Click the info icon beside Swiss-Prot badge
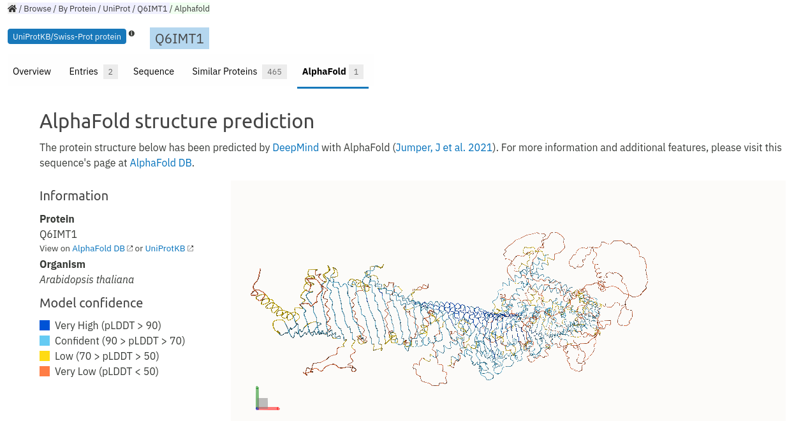794x421 pixels. (131, 33)
